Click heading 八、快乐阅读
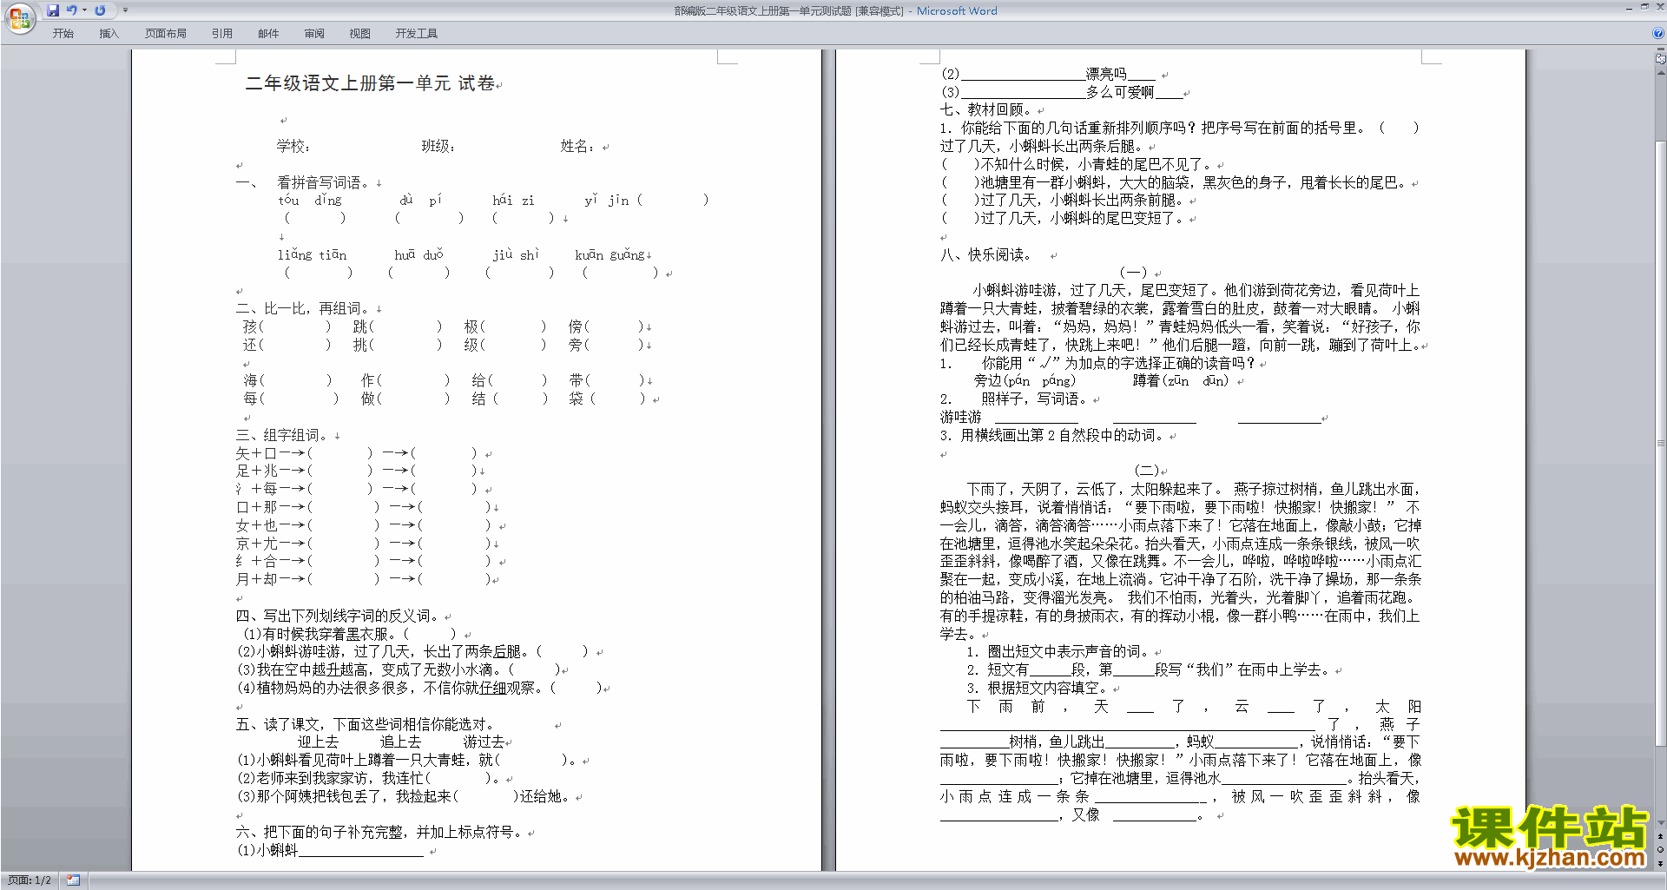Image resolution: width=1667 pixels, height=890 pixels. click(985, 254)
